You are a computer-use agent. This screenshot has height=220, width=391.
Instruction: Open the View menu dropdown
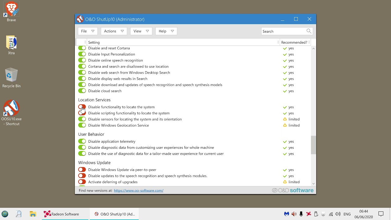(x=141, y=31)
